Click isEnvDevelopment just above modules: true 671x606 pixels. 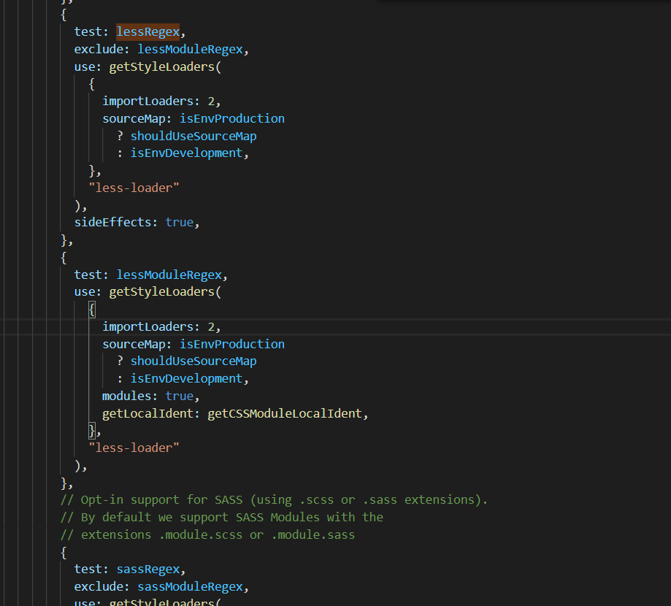[x=186, y=379]
